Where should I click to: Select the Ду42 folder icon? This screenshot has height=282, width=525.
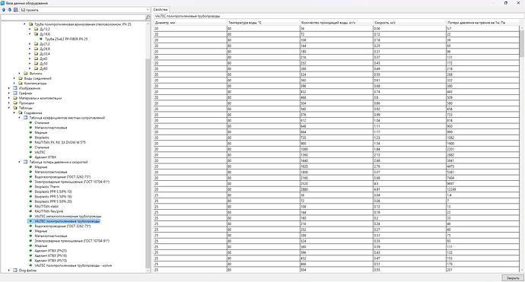[37, 59]
